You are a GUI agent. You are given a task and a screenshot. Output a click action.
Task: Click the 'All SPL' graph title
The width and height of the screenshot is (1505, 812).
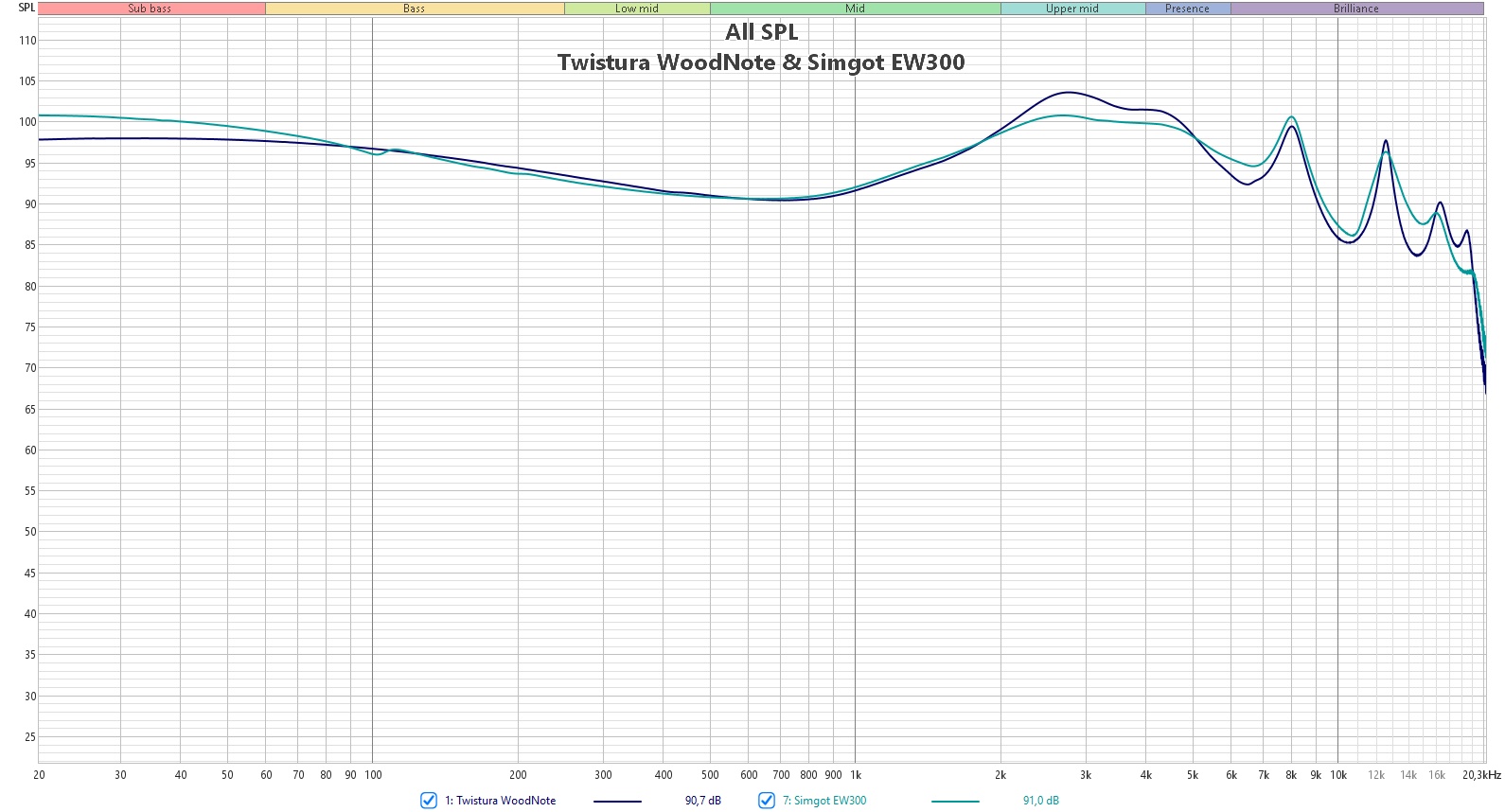click(762, 32)
